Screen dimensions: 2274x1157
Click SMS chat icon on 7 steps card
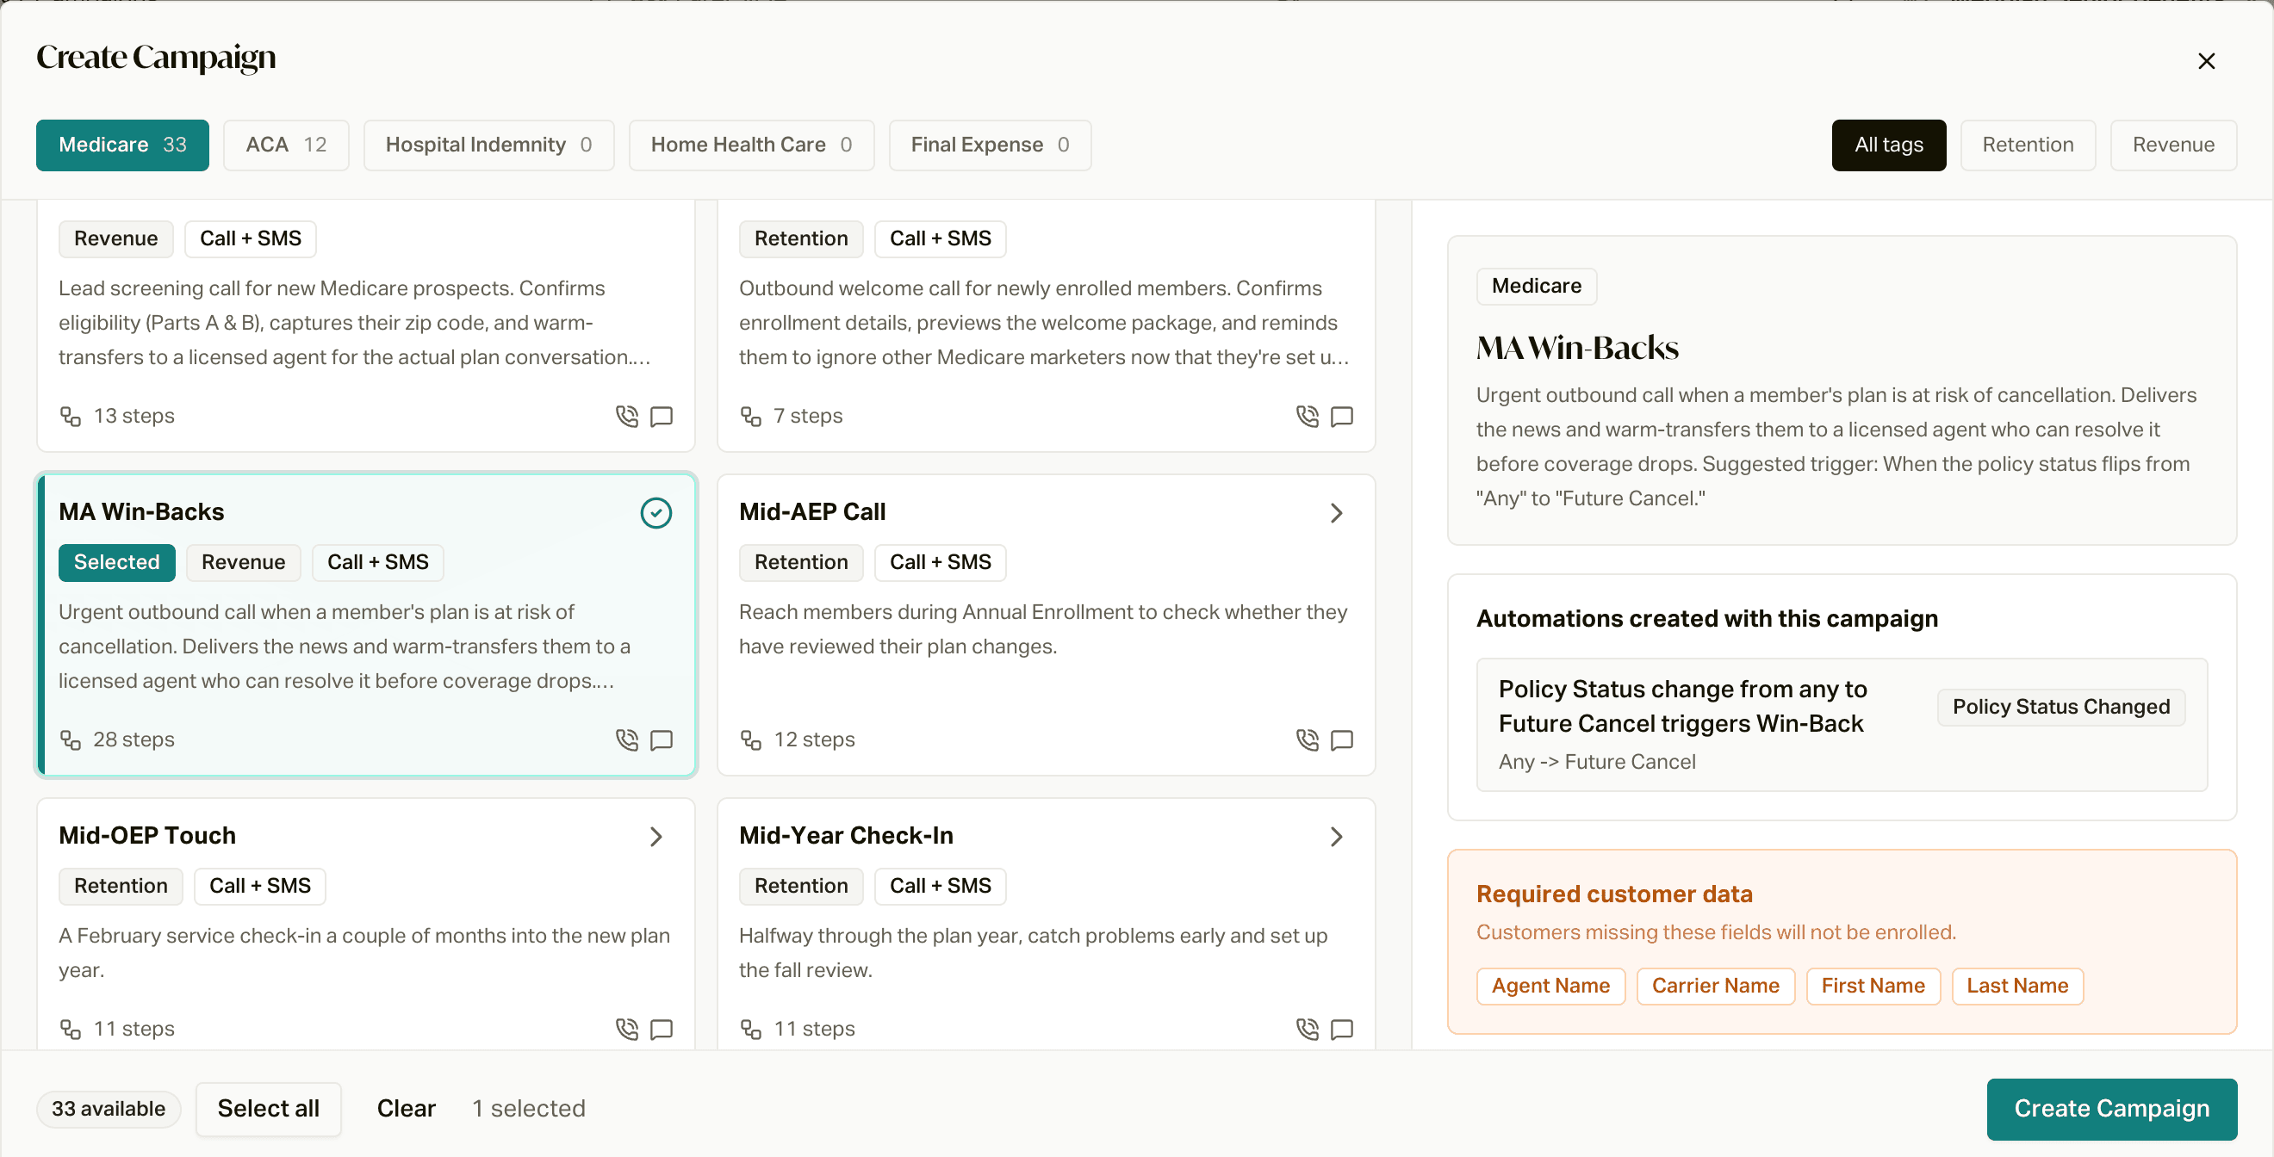[x=1342, y=416]
